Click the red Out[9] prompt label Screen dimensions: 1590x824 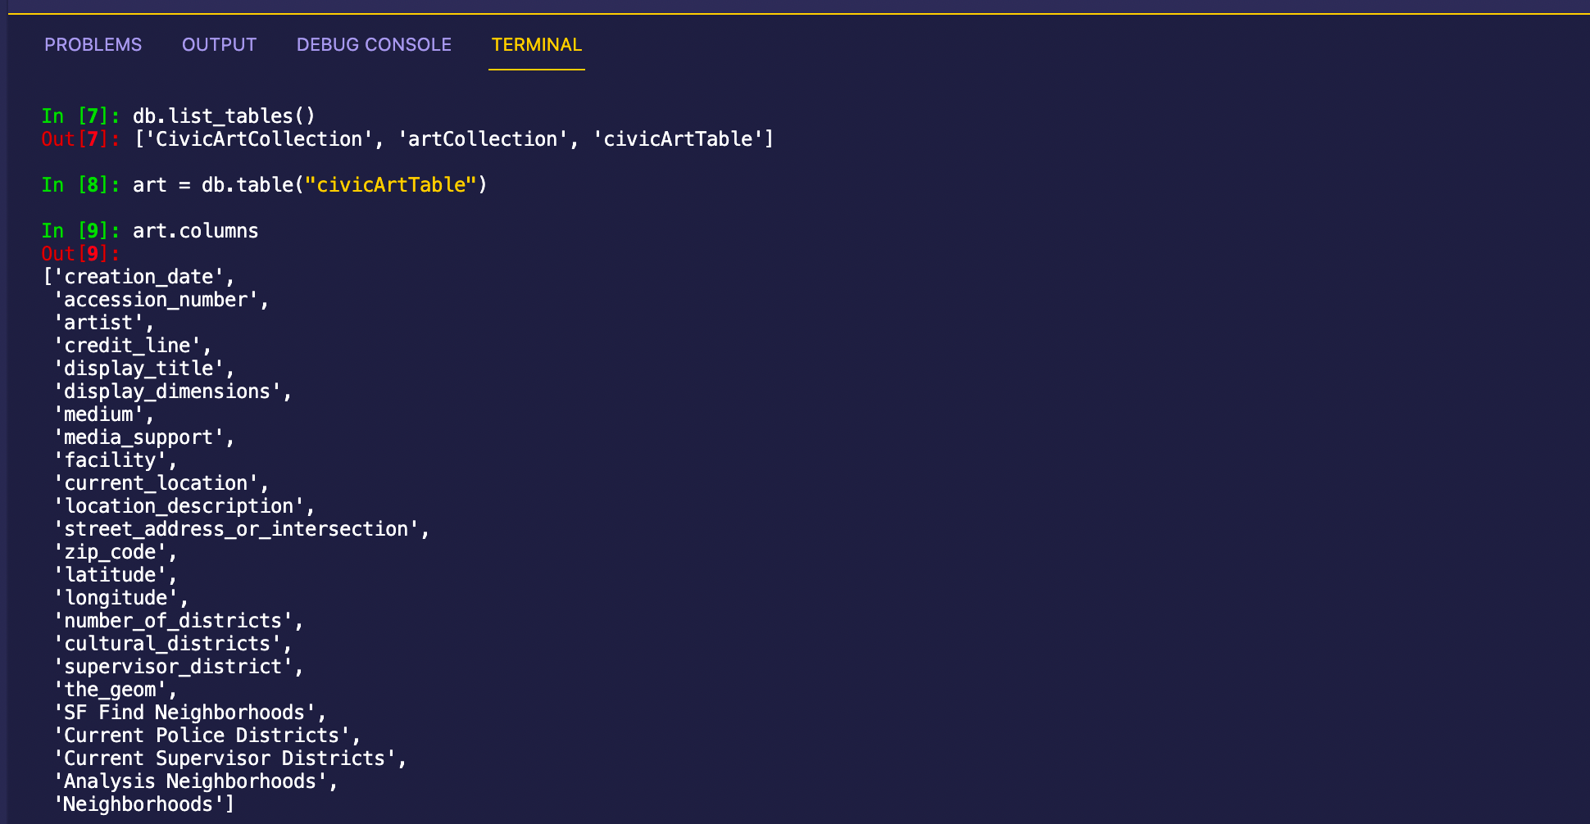point(79,254)
